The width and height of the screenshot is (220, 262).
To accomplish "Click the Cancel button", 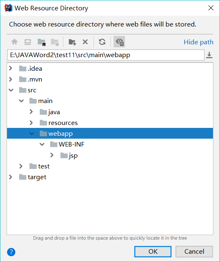I will [194, 252].
